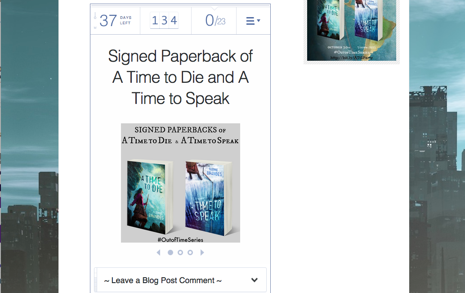Click the next prize arrow
The width and height of the screenshot is (465, 293).
[202, 252]
